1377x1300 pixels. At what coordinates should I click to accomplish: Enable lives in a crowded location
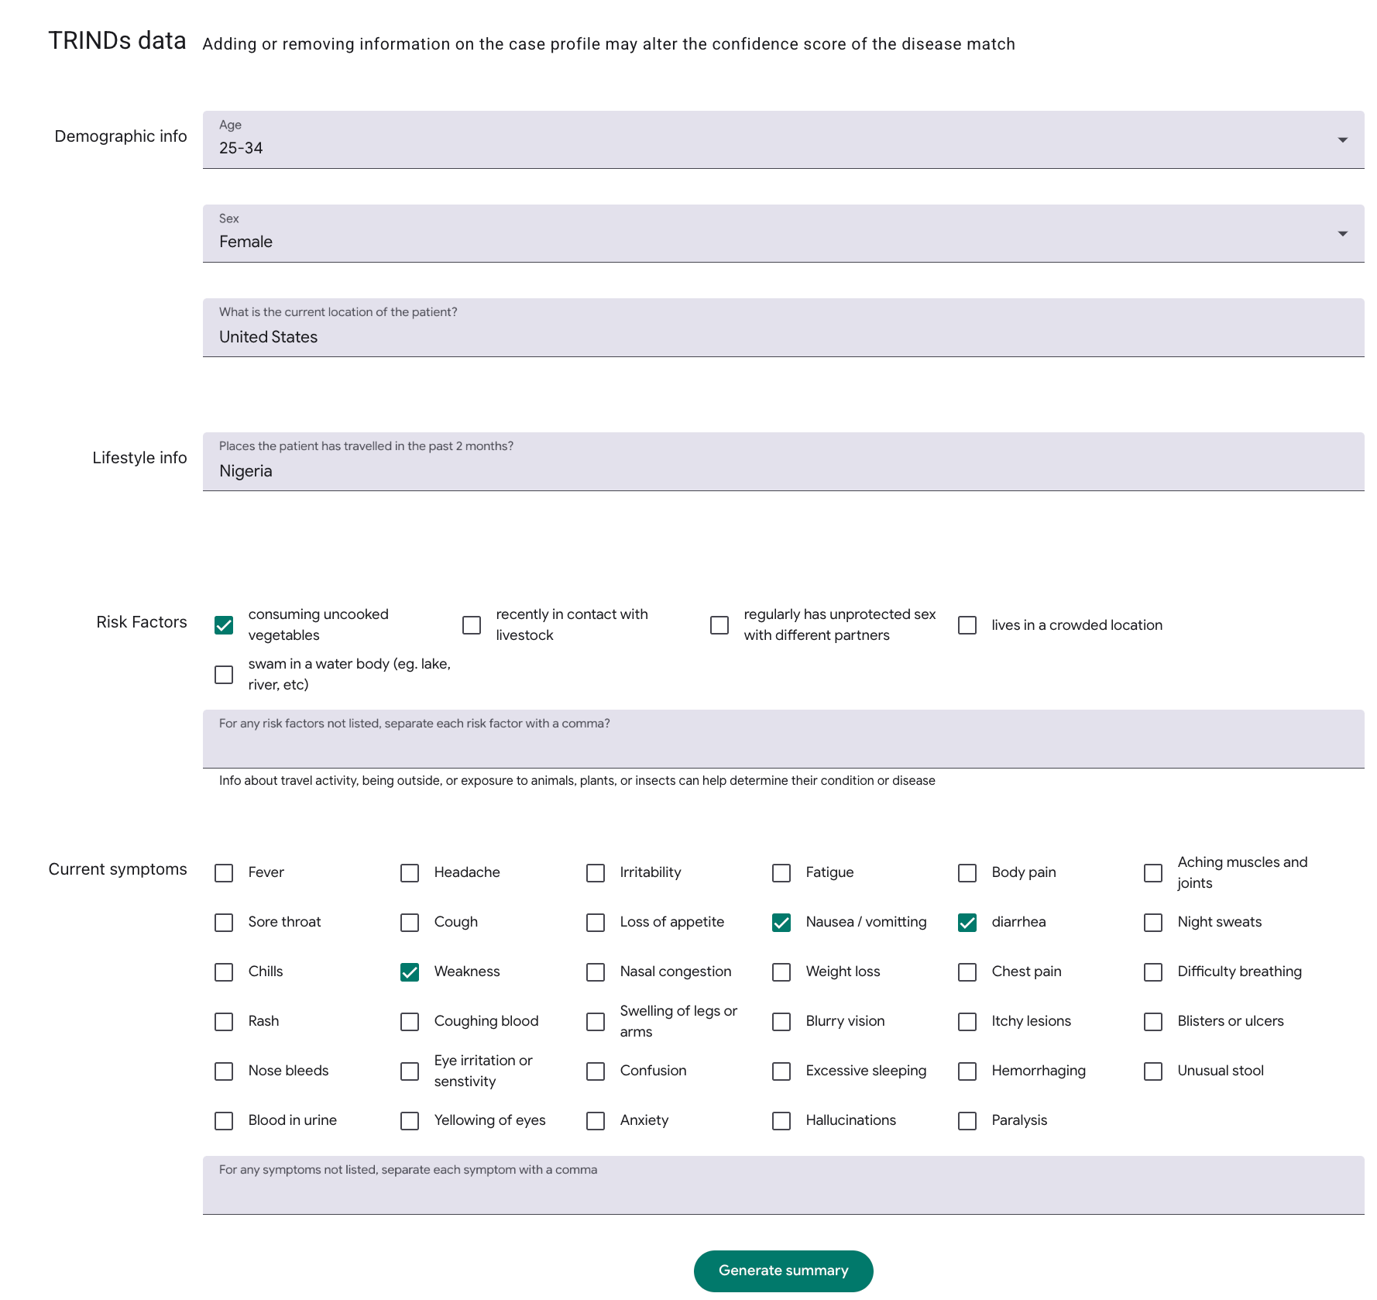pyautogui.click(x=967, y=625)
